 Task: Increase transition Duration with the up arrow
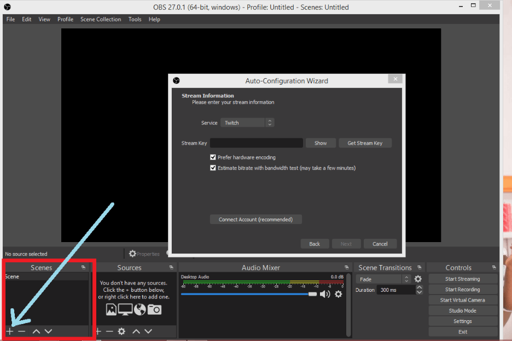click(419, 287)
